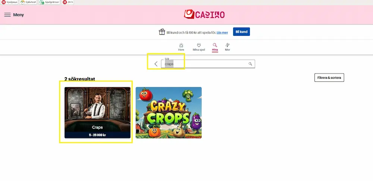The image size is (373, 181).
Task: Click the "2 sökresultat" heading
Action: pos(80,79)
